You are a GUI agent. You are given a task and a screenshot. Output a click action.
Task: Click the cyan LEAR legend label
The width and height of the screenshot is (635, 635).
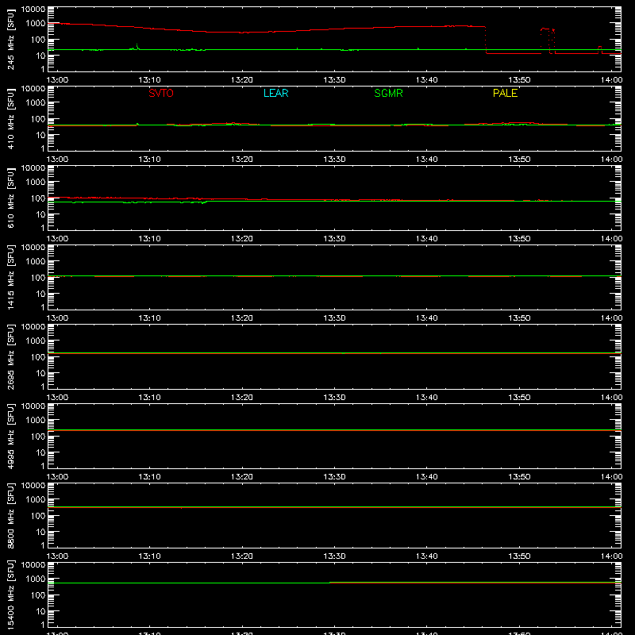pos(275,93)
